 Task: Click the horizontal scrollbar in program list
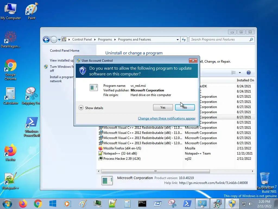(156, 171)
